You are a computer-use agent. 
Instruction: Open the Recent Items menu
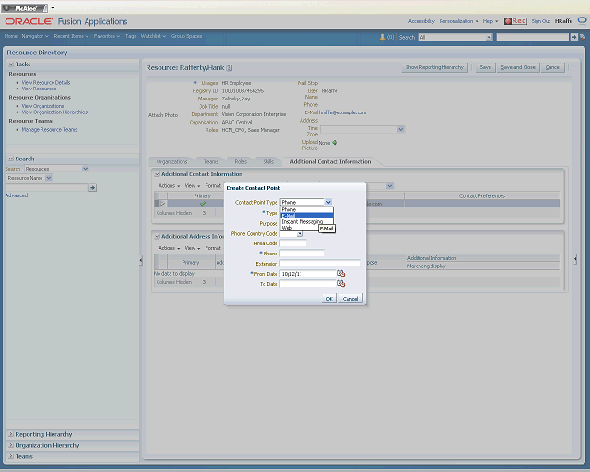pyautogui.click(x=71, y=36)
